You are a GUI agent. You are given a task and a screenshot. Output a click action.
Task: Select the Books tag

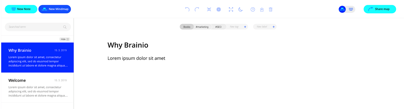coord(187,27)
